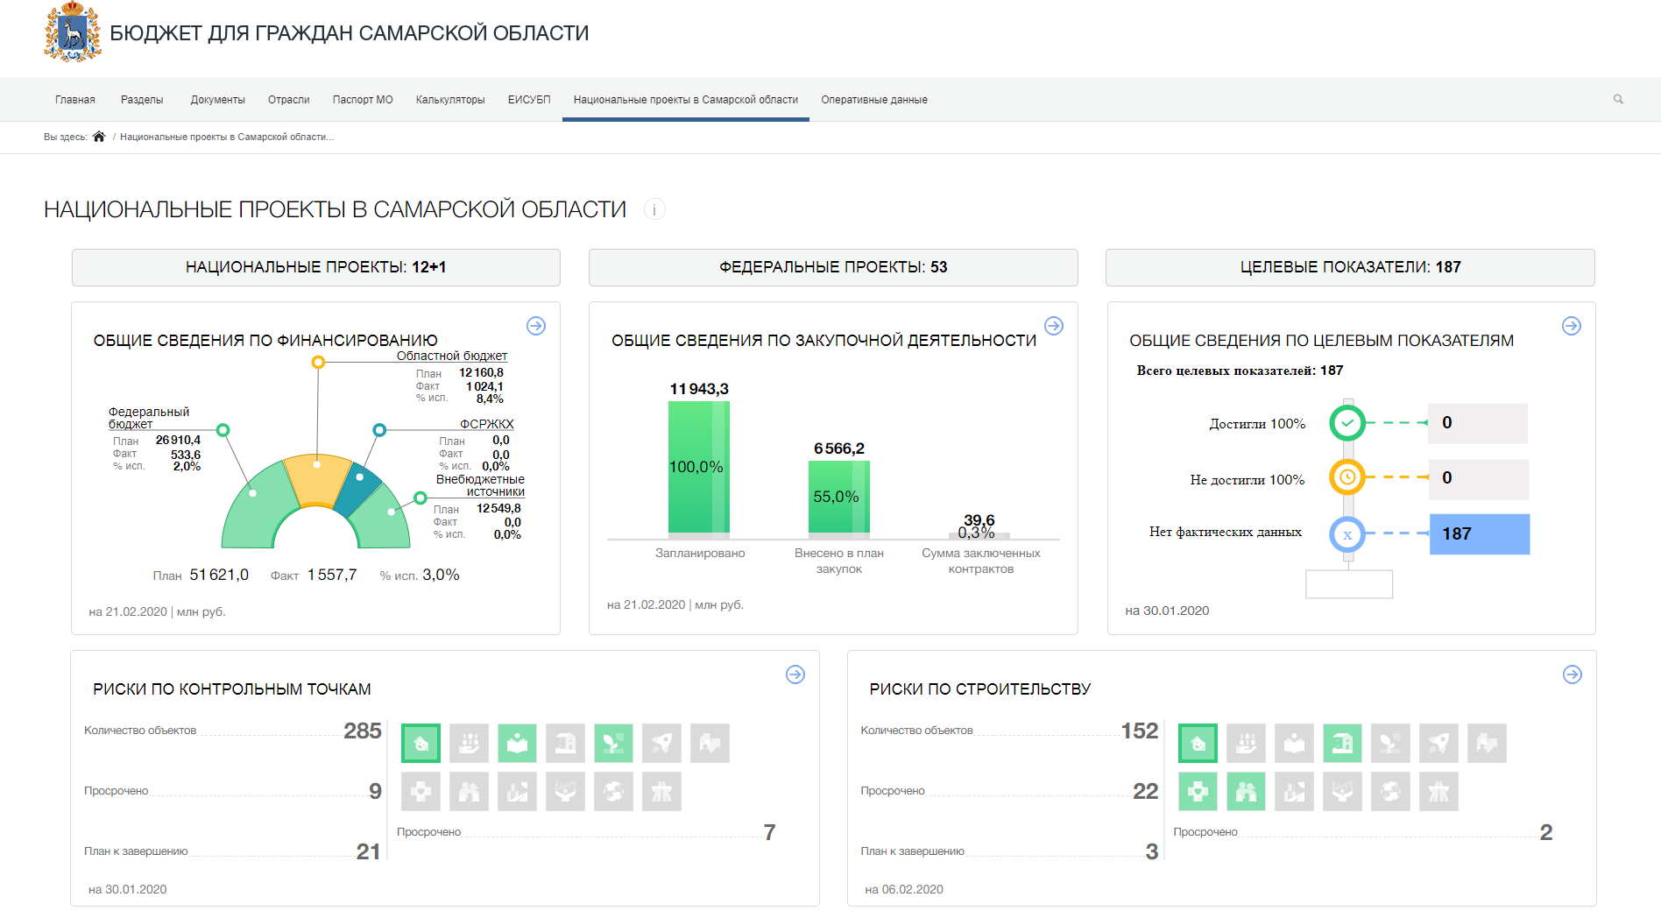Click the green Запланировано bar 11 943,3
The height and width of the screenshot is (918, 1661).
699,470
